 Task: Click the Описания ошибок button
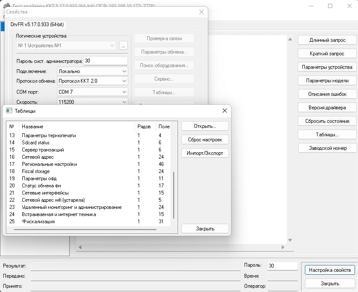[x=327, y=94]
